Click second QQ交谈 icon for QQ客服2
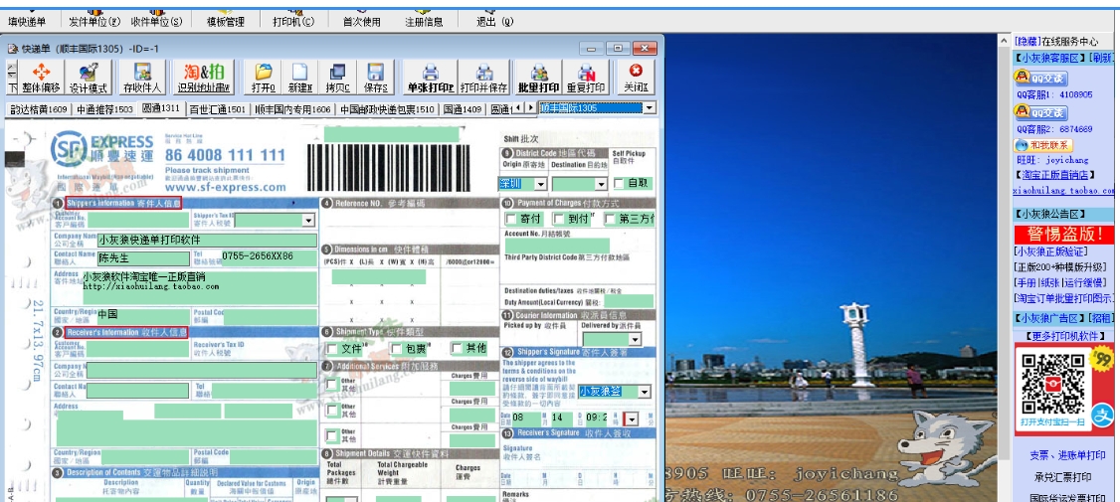Image resolution: width=1120 pixels, height=502 pixels. (x=1040, y=112)
